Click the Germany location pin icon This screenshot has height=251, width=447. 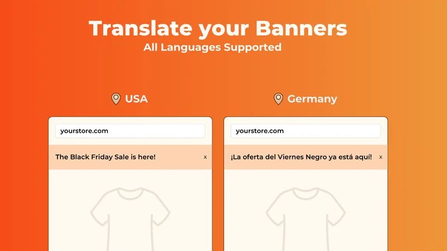click(278, 99)
